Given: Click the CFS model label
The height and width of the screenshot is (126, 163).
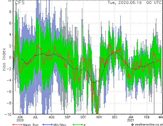Looking at the screenshot, I should click(x=20, y=3).
